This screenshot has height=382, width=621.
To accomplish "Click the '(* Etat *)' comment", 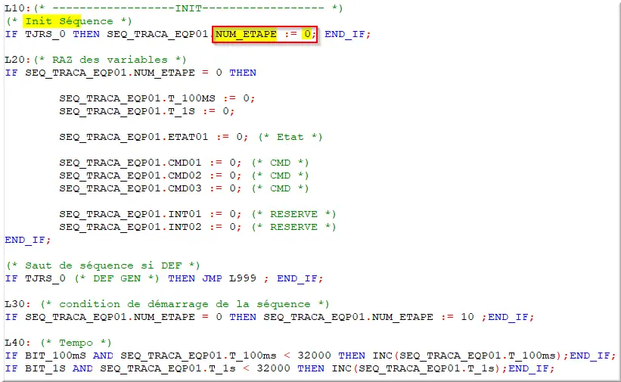I will pos(290,137).
